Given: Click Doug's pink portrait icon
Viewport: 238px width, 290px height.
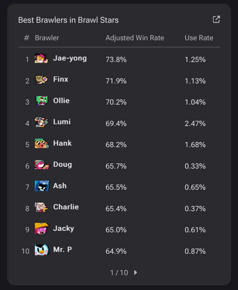Looking at the screenshot, I should coord(42,165).
